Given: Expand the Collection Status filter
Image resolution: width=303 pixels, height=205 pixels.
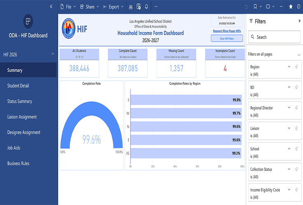Looking at the screenshot, I should tap(289, 169).
